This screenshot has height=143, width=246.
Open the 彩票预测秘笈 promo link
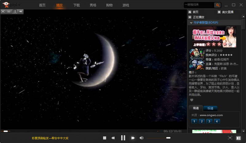[50, 138]
